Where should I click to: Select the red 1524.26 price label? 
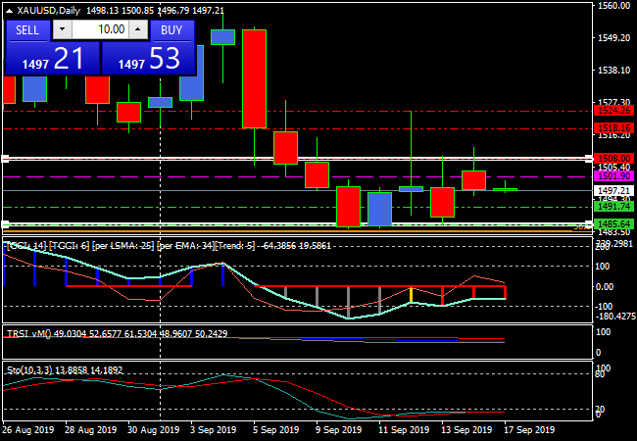pos(614,111)
